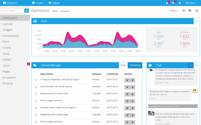201x125 pixels.
Task: Go to Home breadcrumb link
Action: click(x=54, y=11)
